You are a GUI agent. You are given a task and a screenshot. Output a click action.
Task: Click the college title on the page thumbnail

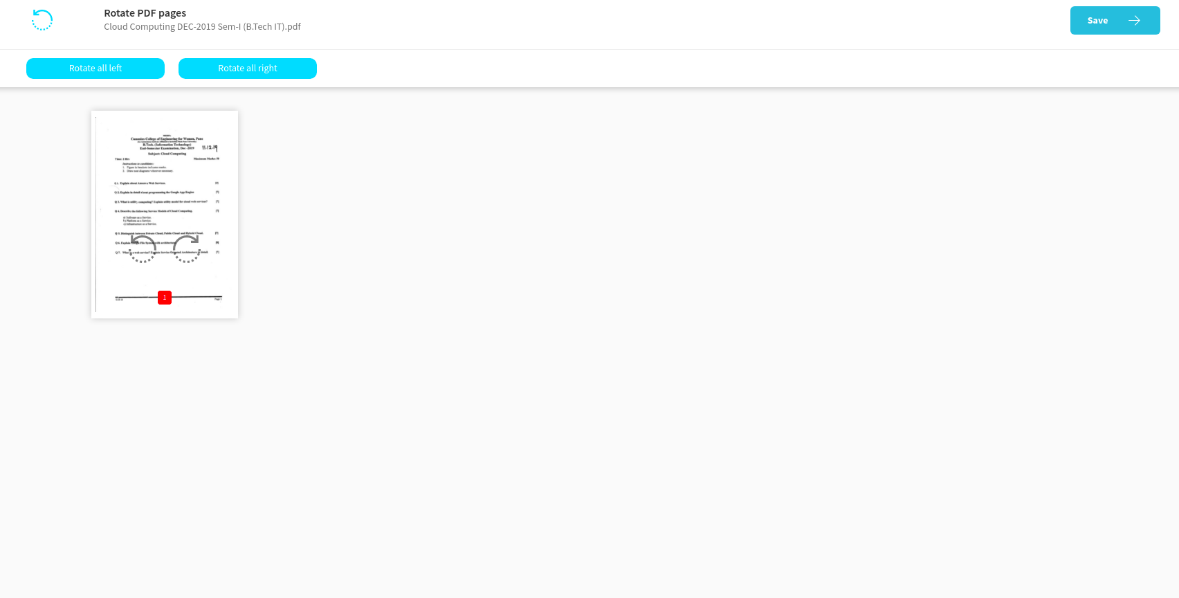(x=167, y=138)
